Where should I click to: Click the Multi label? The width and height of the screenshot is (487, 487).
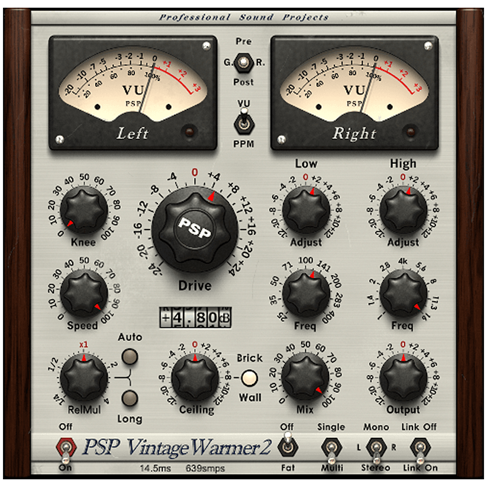coord(332,467)
